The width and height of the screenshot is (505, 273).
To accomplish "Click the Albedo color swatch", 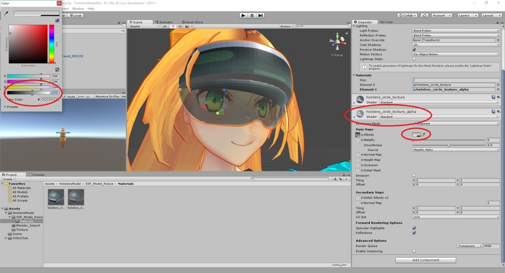I will [x=416, y=135].
